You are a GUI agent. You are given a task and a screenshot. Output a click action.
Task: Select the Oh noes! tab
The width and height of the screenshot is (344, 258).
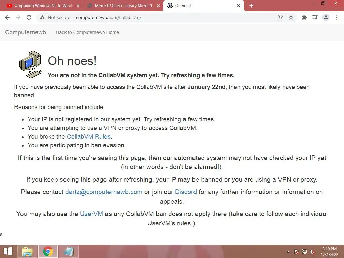point(203,6)
